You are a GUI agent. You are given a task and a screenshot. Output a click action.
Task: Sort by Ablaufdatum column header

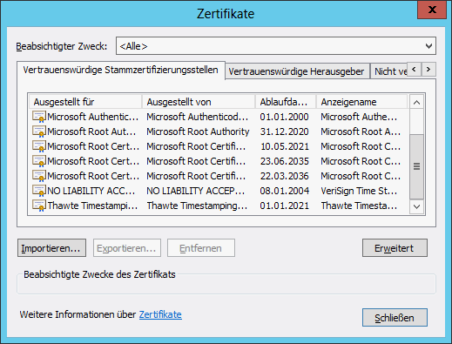(x=286, y=102)
